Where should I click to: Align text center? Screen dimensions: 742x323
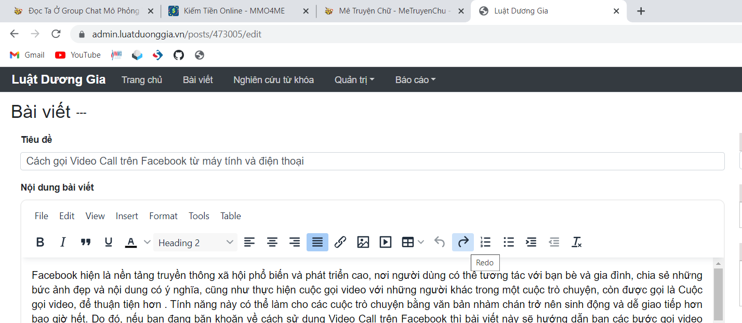pos(272,242)
